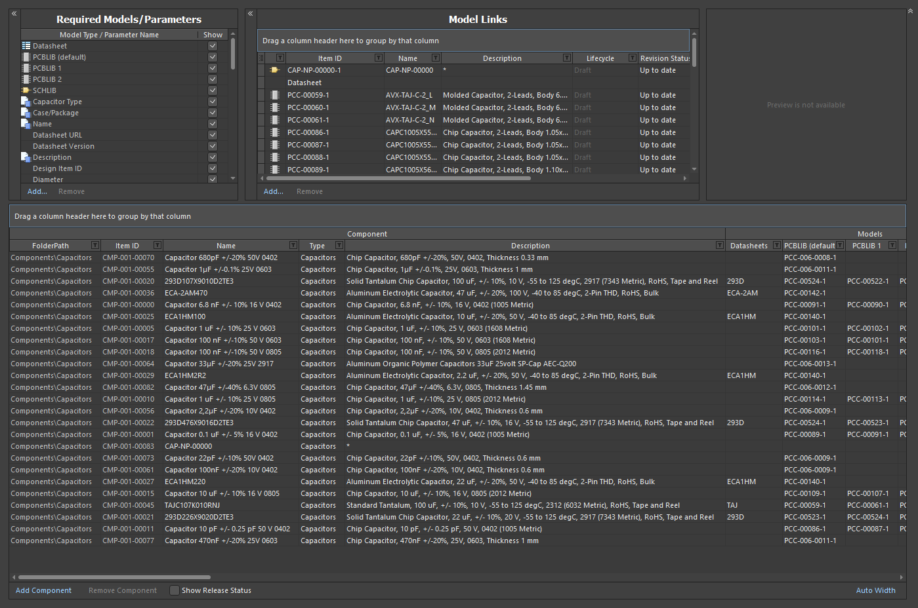Viewport: 918px width, 608px height.
Task: Click the PCBLIB 2 footprint icon
Action: [26, 79]
